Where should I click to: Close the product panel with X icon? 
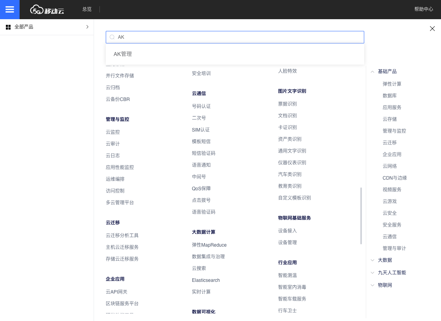coord(432,29)
